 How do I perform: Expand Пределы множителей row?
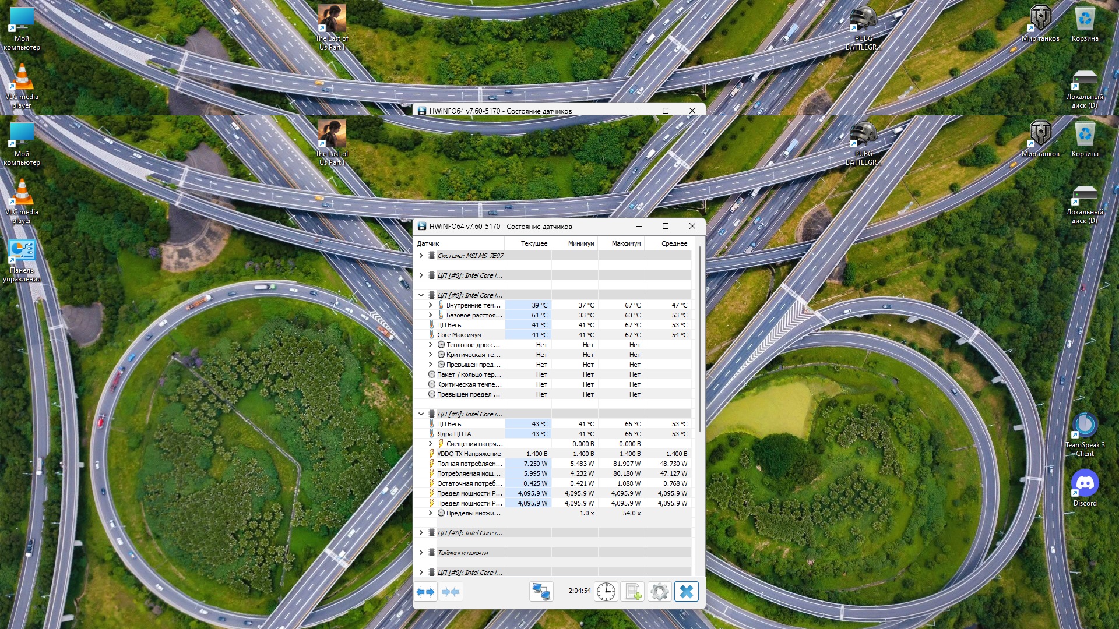tap(431, 513)
